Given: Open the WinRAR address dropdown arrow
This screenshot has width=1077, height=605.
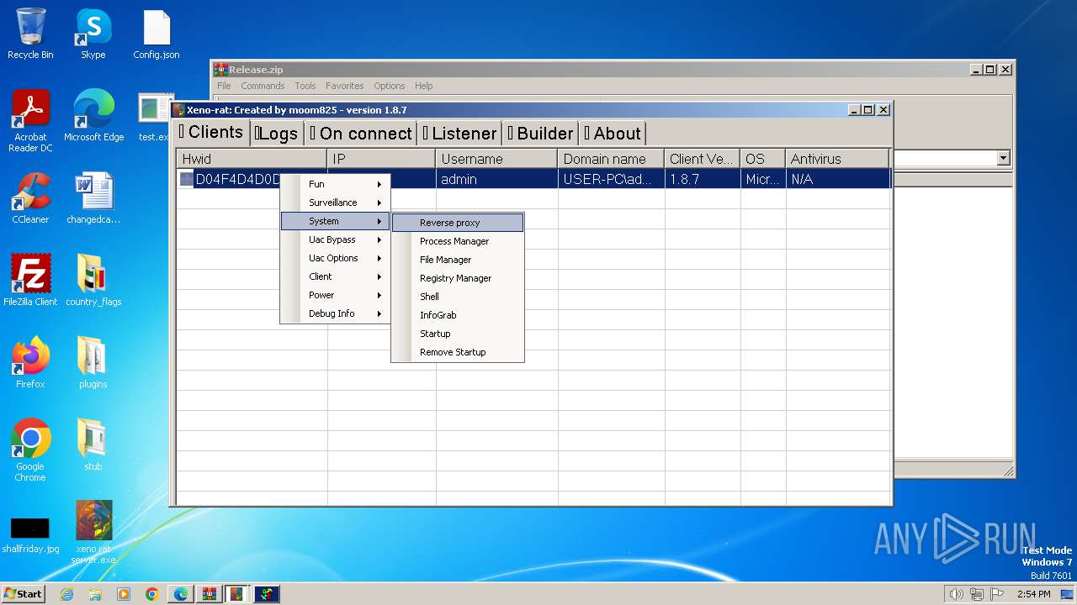Looking at the screenshot, I should [x=1003, y=158].
